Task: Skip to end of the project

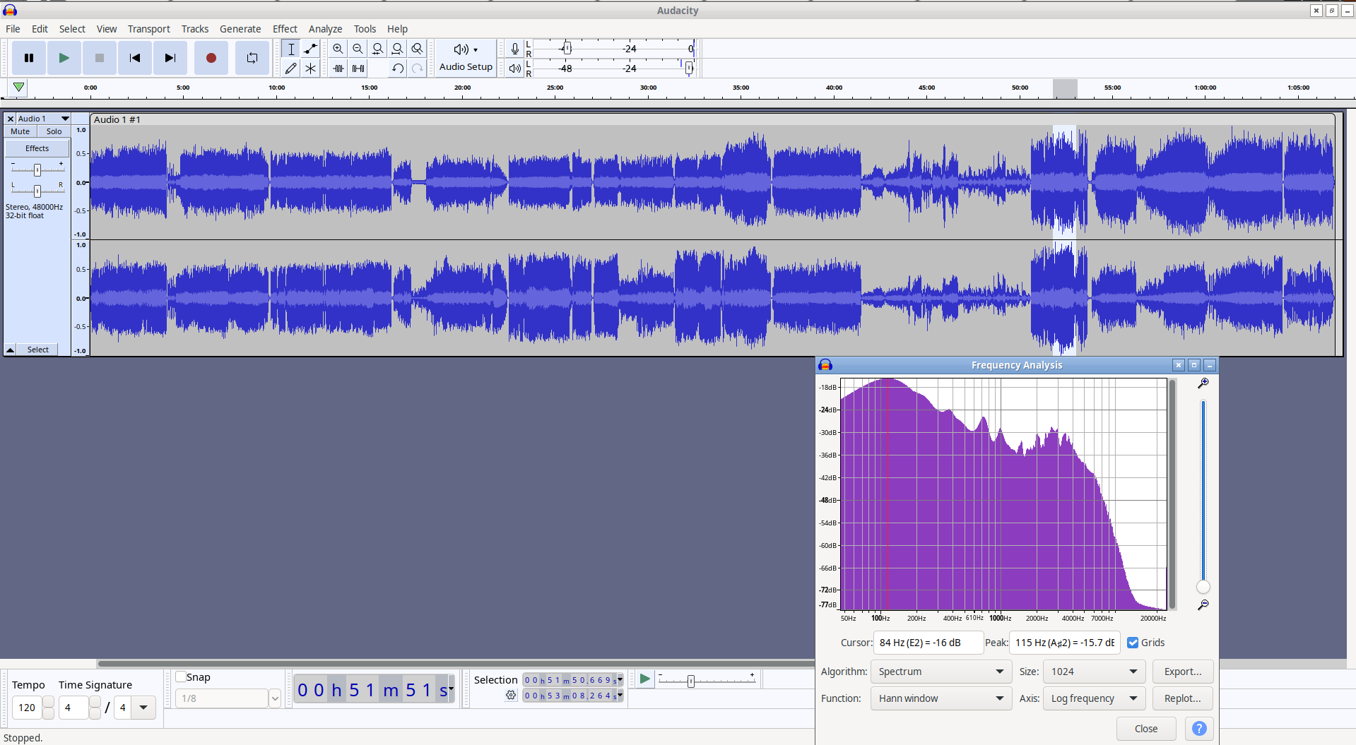Action: (x=170, y=58)
